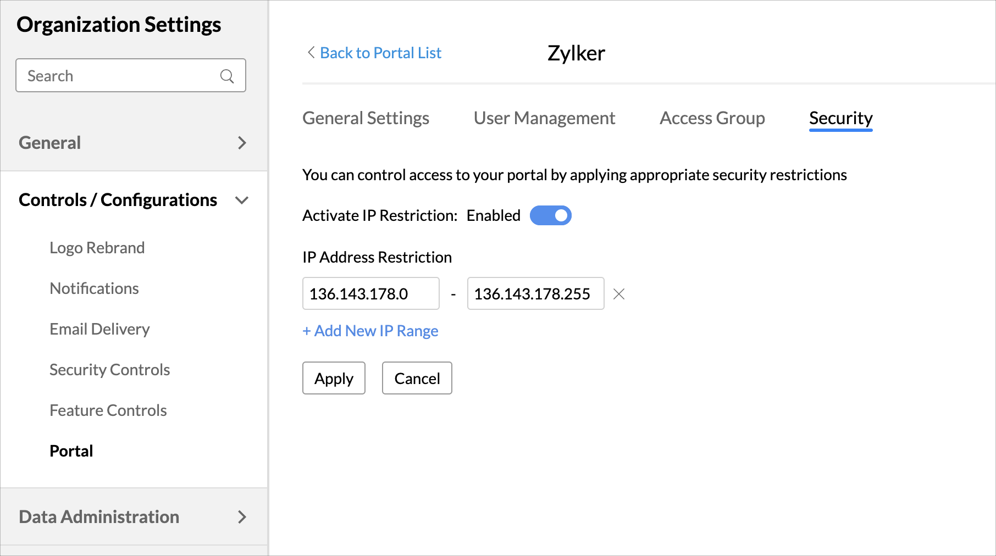
Task: Select the Access Group tab
Action: click(x=712, y=118)
